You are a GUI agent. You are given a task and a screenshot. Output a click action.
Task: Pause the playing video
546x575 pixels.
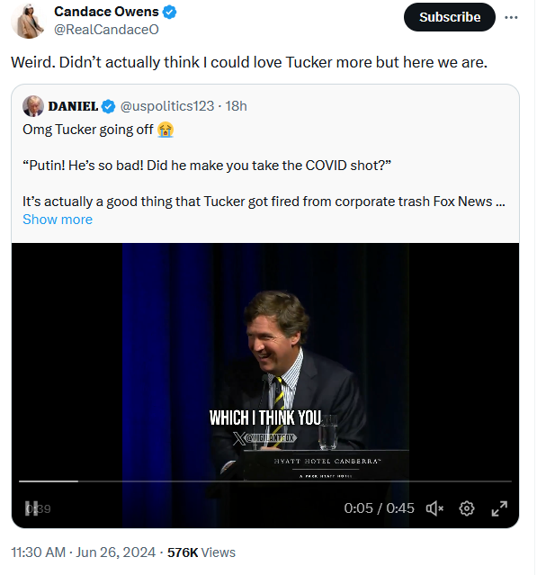(31, 508)
